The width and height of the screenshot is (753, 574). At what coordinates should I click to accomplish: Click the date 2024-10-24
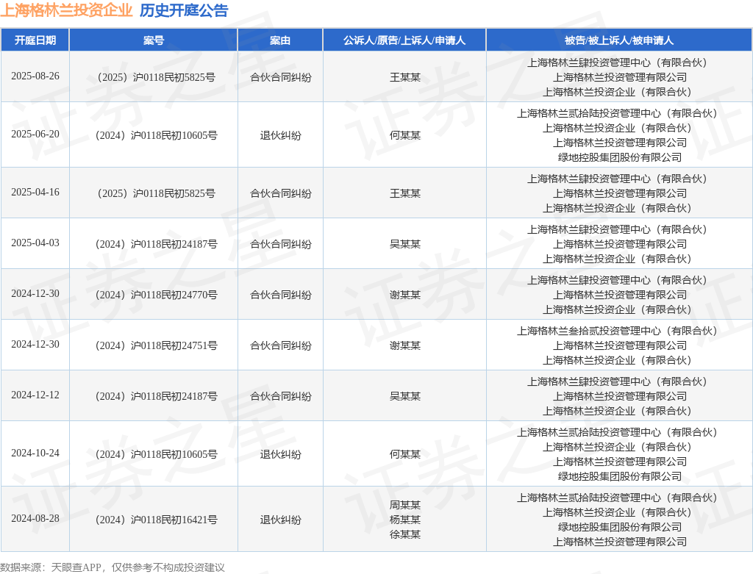(35, 453)
